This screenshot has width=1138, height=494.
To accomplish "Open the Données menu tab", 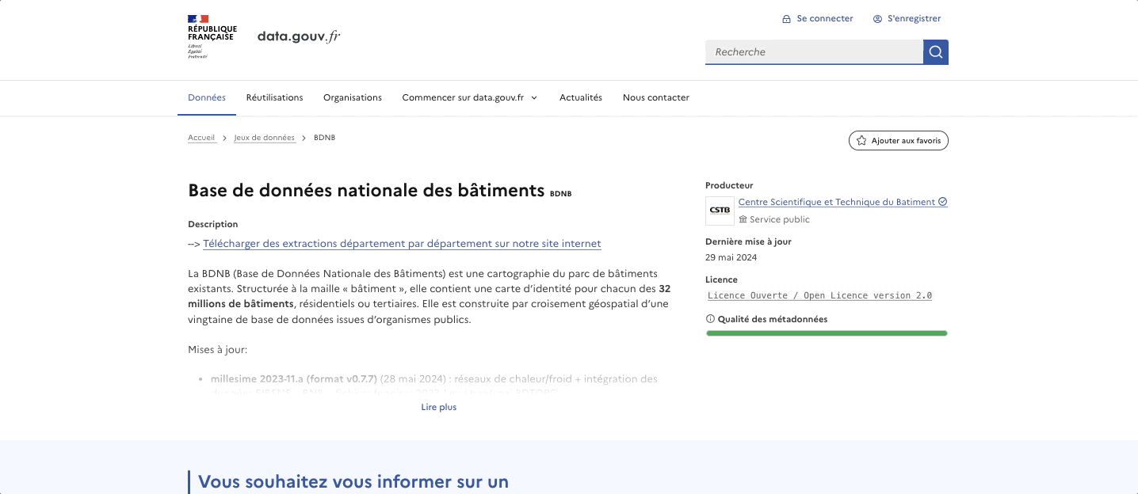I will pos(207,97).
